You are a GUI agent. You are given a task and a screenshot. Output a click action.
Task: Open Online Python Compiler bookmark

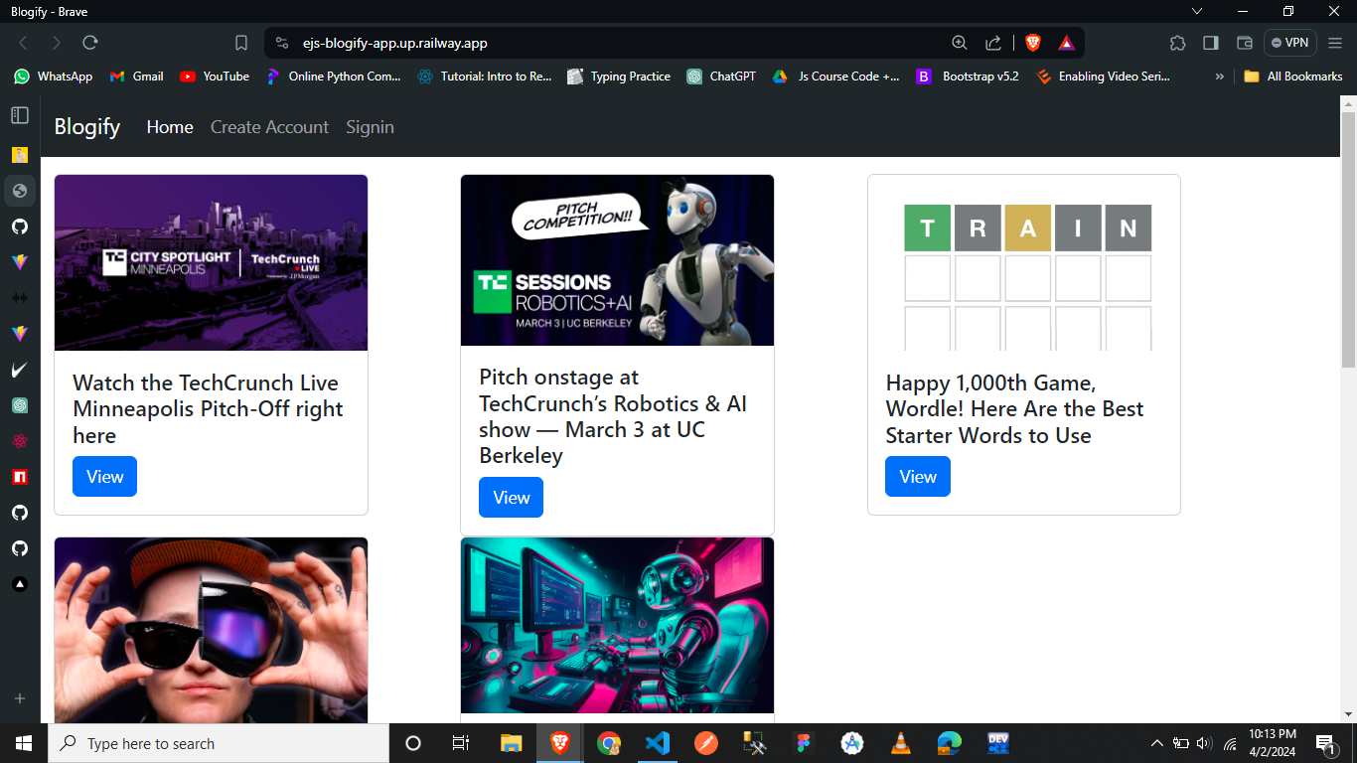(x=334, y=76)
